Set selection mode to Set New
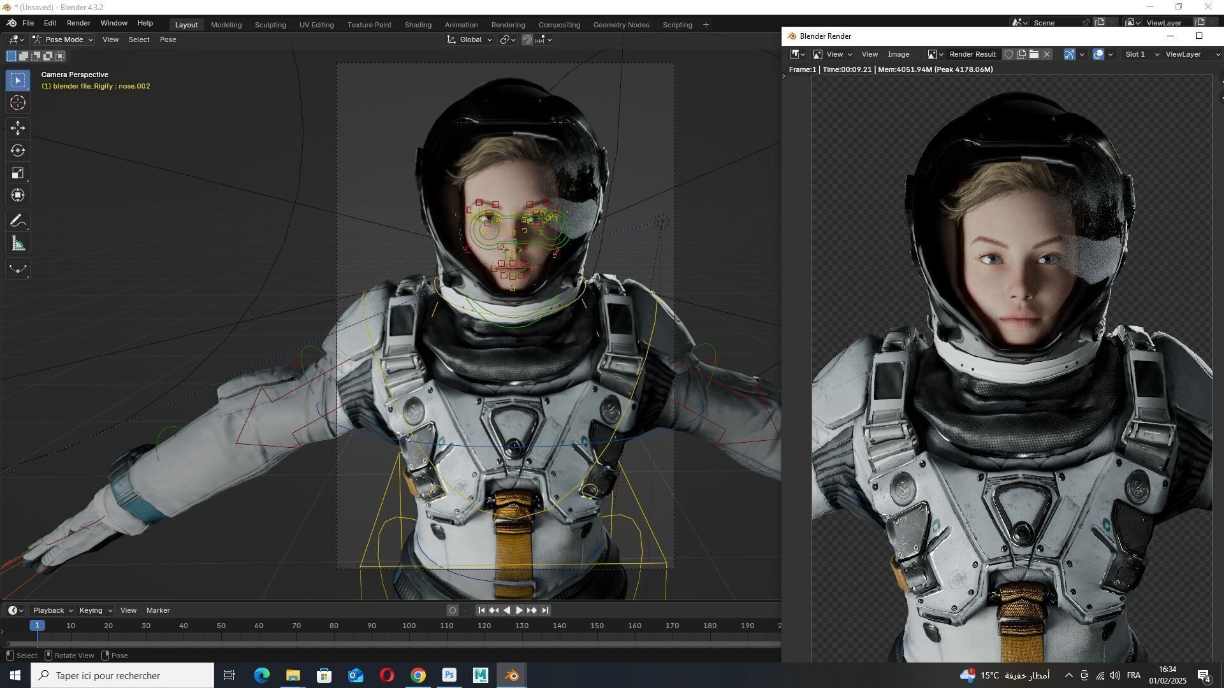 point(11,56)
